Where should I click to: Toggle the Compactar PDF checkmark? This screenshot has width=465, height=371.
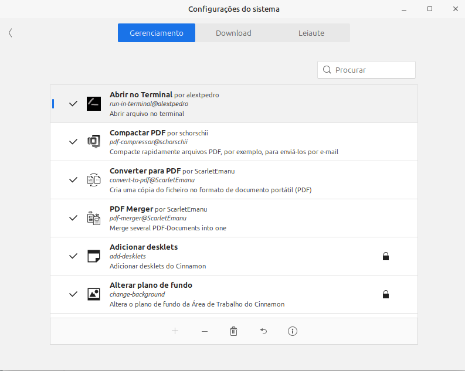pyautogui.click(x=73, y=142)
